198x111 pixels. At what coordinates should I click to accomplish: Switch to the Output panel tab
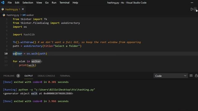29,76
